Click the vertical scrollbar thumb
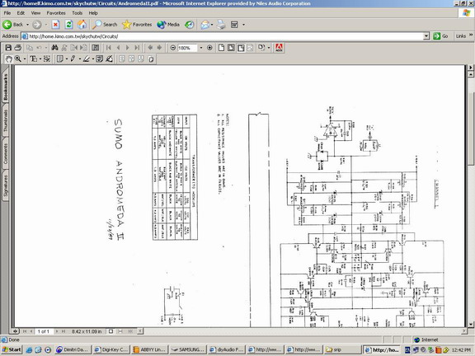475x356 pixels. coord(471,128)
